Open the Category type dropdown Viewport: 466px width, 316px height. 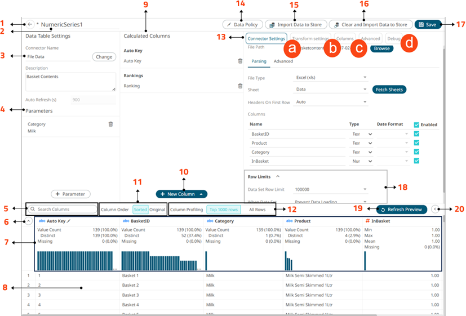point(362,152)
